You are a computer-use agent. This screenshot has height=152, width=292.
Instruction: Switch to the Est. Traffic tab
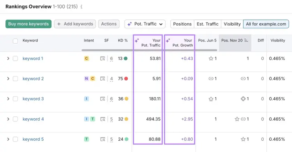tap(208, 24)
